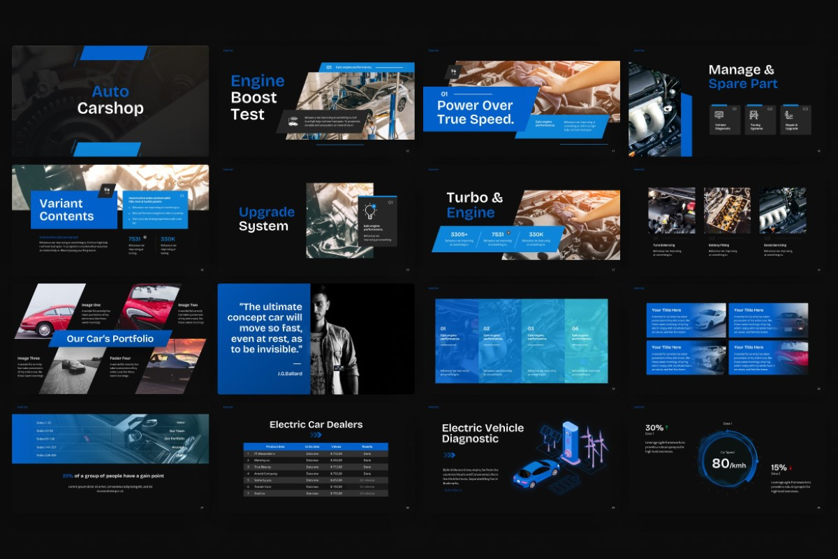Click the Product data table header

point(276,447)
